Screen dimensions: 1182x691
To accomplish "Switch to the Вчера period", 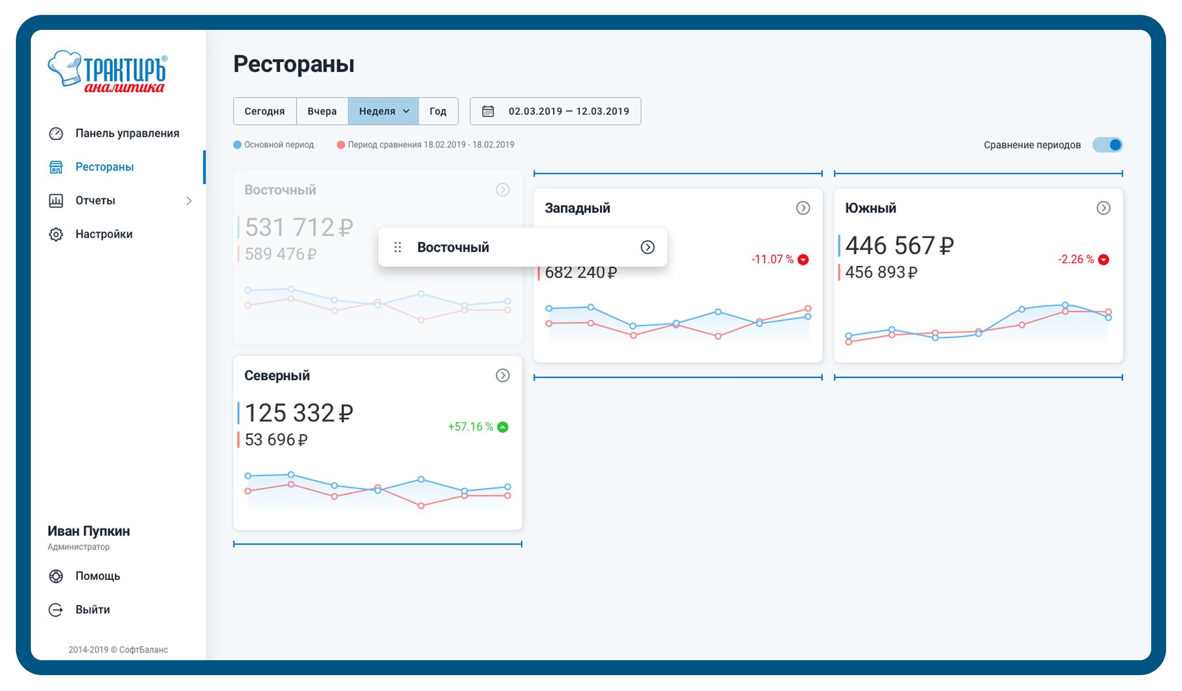I will [x=322, y=111].
